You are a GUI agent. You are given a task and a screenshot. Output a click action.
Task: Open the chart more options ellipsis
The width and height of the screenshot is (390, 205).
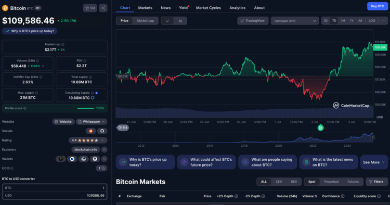pos(384,21)
